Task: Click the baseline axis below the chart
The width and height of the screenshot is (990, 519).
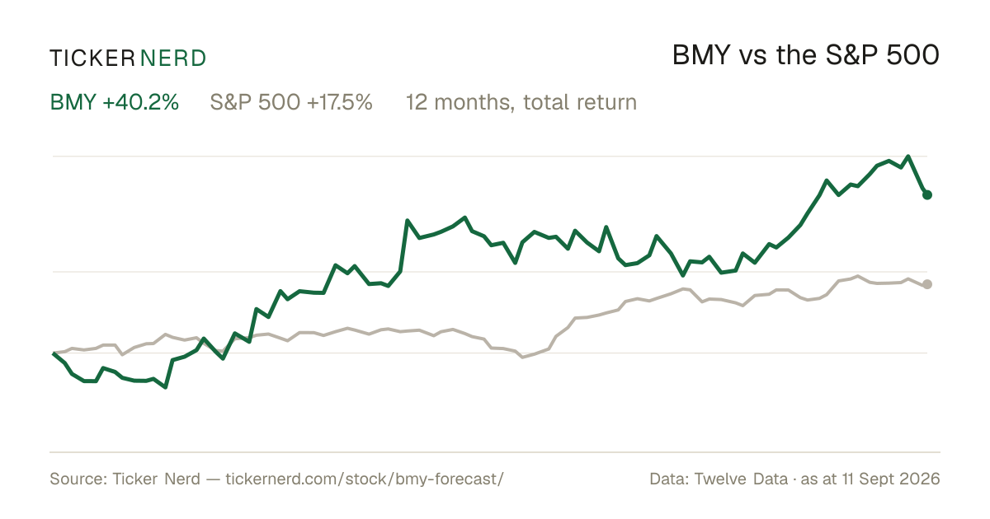Action: (x=495, y=451)
